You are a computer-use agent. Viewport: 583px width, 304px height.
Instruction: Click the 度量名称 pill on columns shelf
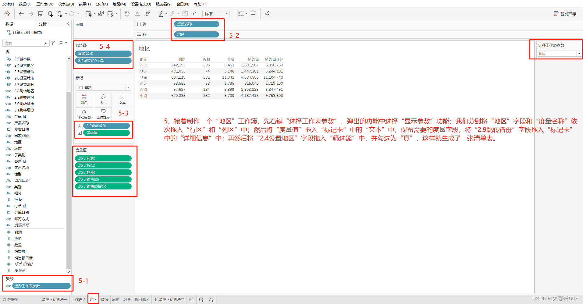click(197, 24)
